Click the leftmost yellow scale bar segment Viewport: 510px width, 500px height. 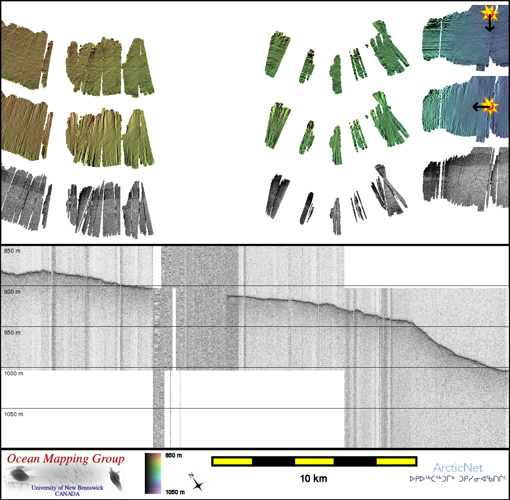pos(233,462)
